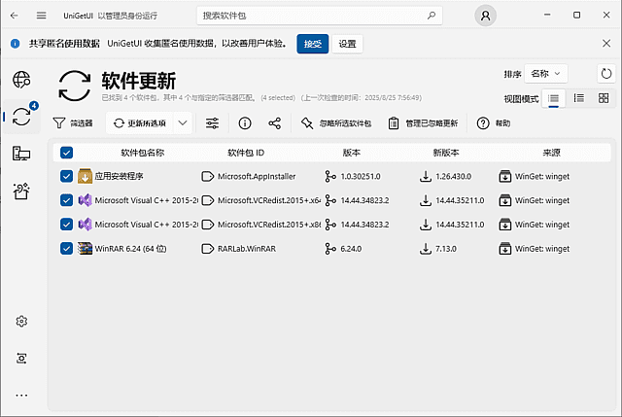Uncheck the WinRAR 6.24 checkbox
The height and width of the screenshot is (417, 622).
click(x=66, y=248)
